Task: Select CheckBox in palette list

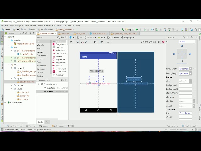Action: (x=60, y=48)
